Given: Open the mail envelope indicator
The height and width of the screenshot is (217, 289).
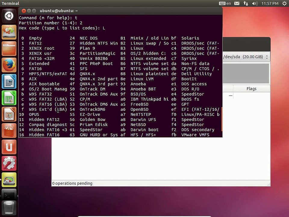Looking at the screenshot, I should pos(237,3).
